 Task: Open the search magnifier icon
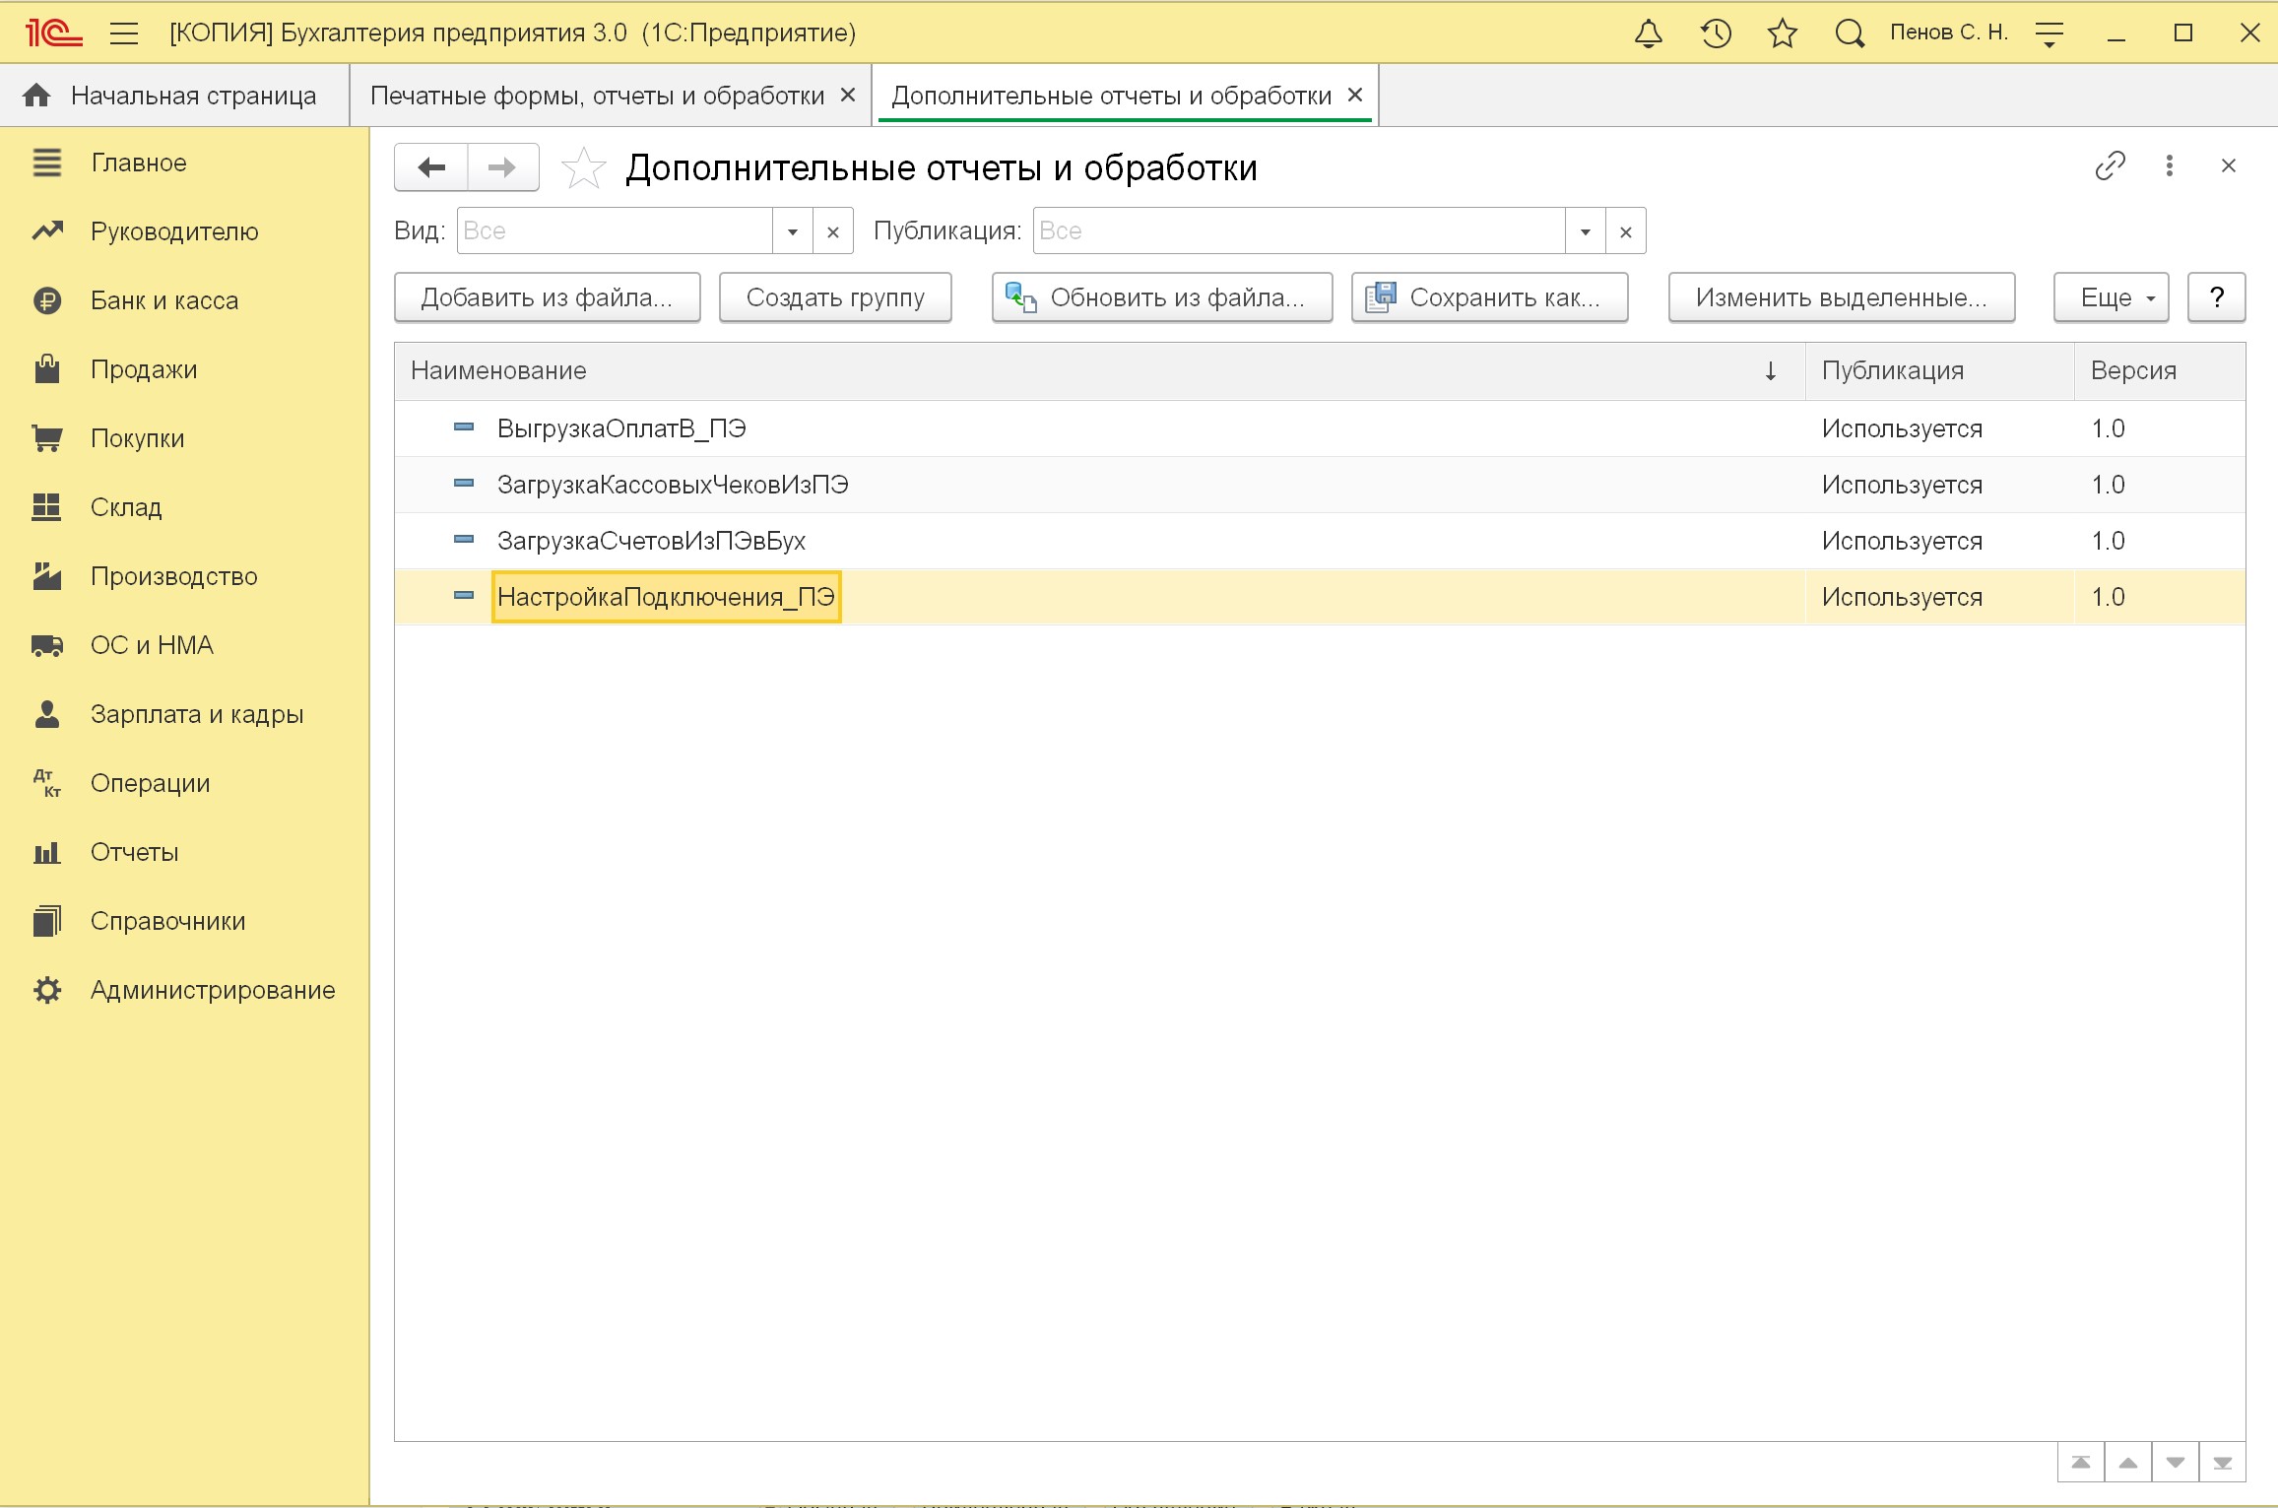(1850, 33)
